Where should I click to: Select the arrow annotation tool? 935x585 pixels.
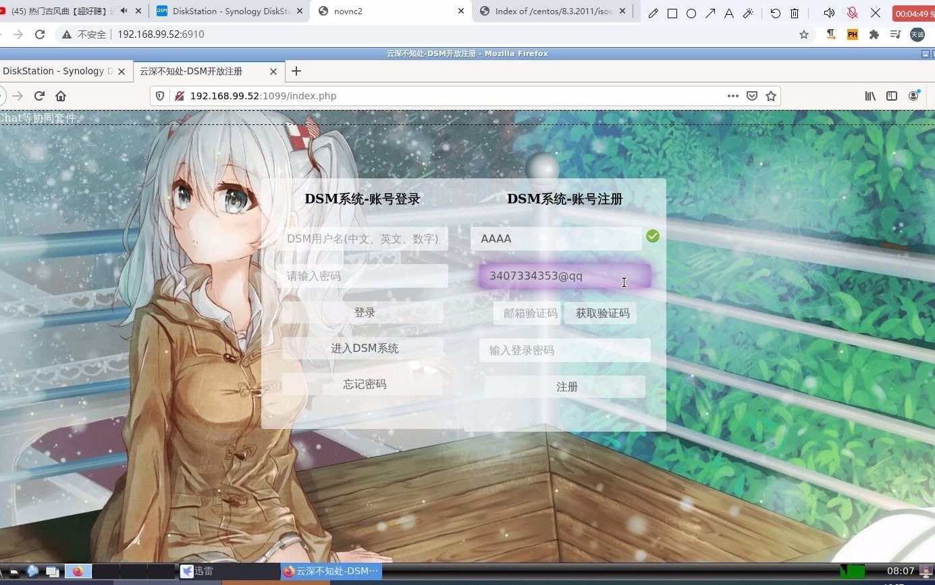710,14
